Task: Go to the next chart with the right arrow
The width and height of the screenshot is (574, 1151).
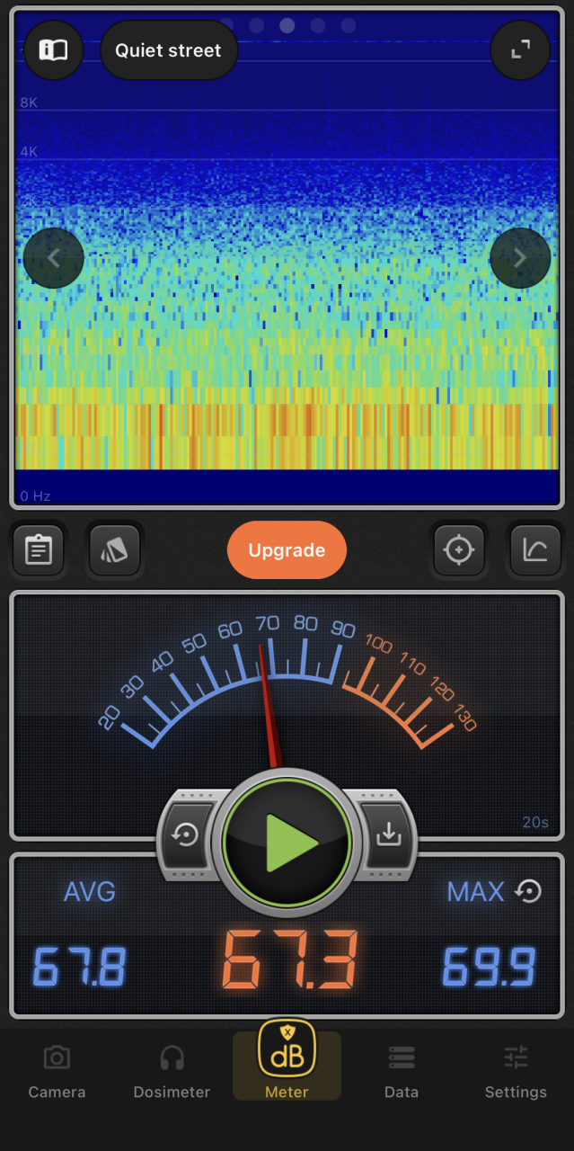Action: [520, 258]
